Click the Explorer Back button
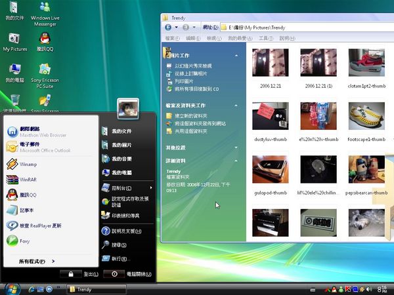This screenshot has height=295, width=394. coord(168,28)
